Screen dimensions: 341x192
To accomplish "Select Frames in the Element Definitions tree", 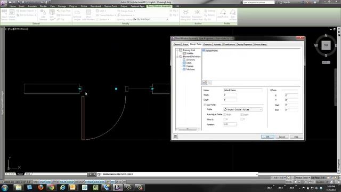I will pos(190,66).
